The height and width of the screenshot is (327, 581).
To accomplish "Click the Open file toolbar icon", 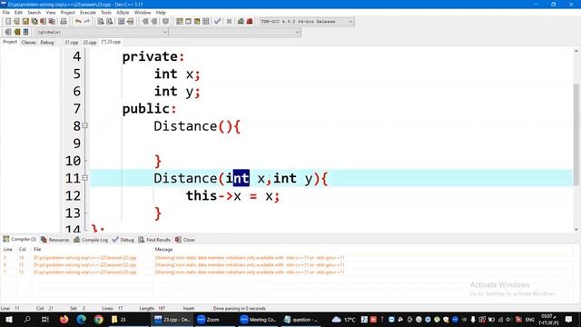I will [16, 22].
